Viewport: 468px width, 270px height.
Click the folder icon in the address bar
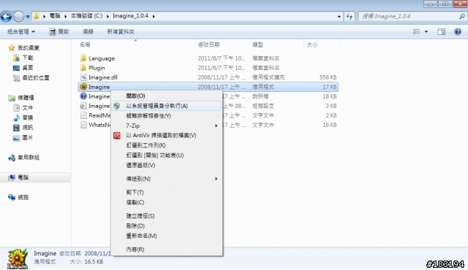(36, 16)
